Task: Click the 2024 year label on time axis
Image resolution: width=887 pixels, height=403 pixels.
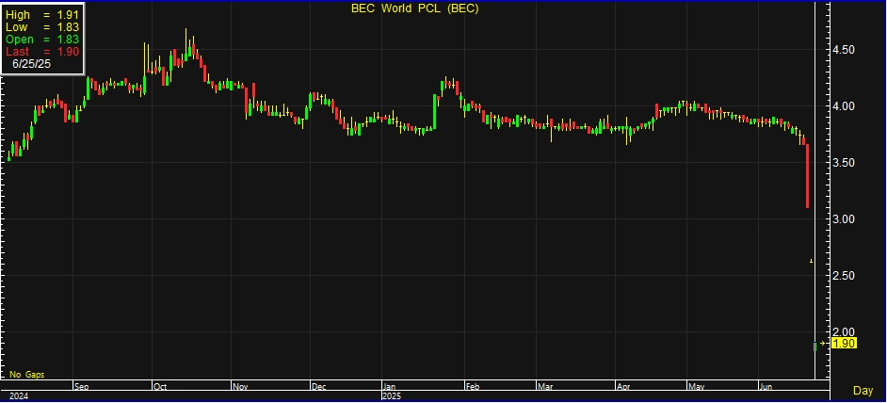Action: [16, 397]
